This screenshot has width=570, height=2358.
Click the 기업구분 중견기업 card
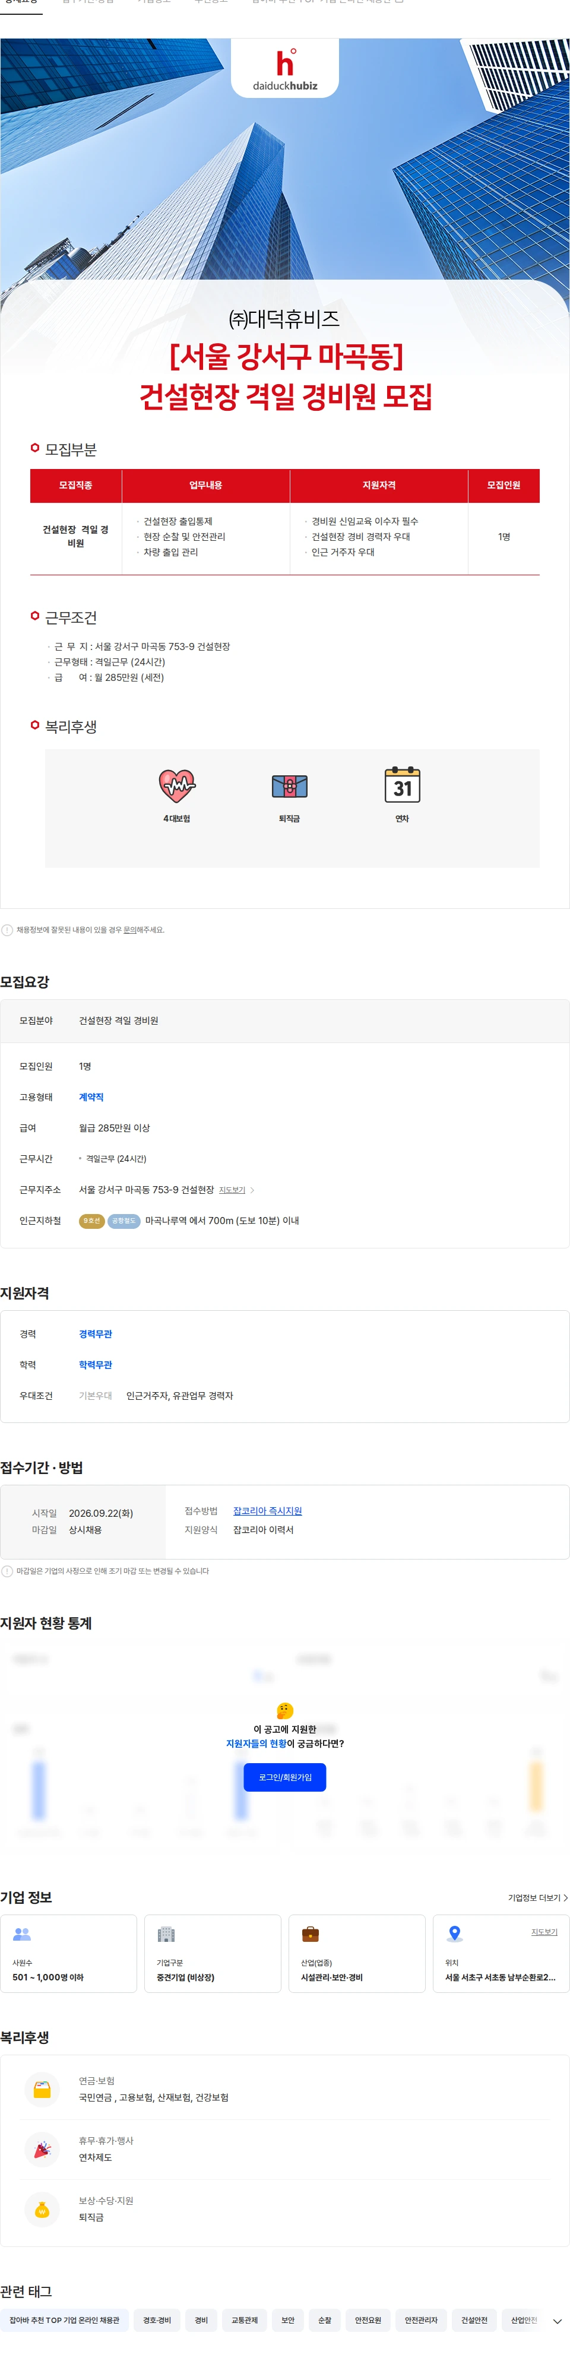tap(212, 1953)
